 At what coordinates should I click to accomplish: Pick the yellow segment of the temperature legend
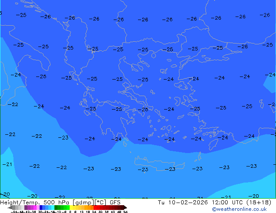(x=71, y=207)
